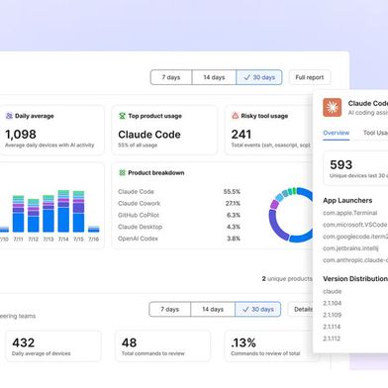Click the com.jetbrains.intellij launcher entry
Screen dimensions: 388x388
coord(350,248)
